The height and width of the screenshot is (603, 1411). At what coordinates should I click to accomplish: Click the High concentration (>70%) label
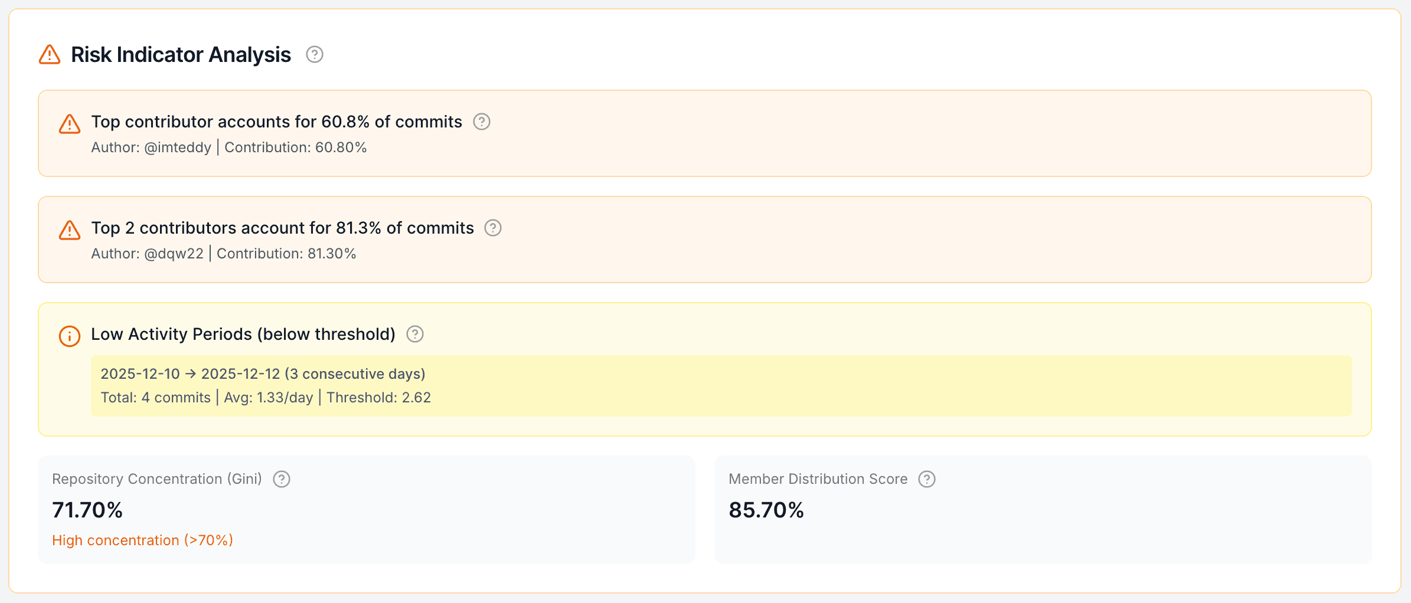pos(142,540)
